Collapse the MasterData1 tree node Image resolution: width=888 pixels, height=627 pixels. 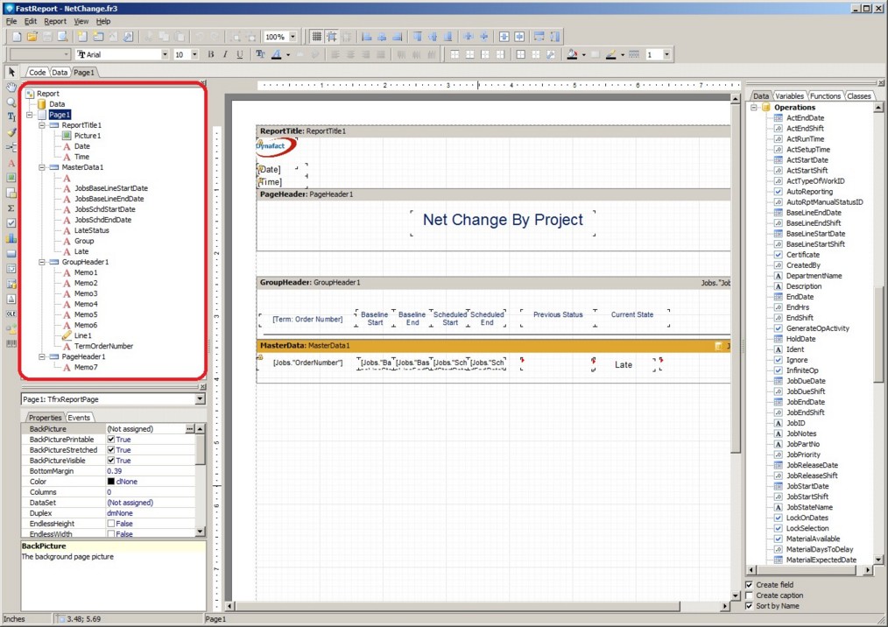click(x=41, y=167)
